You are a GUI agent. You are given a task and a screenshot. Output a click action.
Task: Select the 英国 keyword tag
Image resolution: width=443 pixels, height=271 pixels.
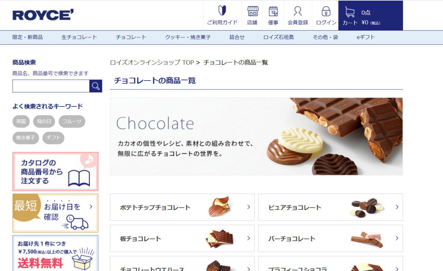pyautogui.click(x=21, y=121)
